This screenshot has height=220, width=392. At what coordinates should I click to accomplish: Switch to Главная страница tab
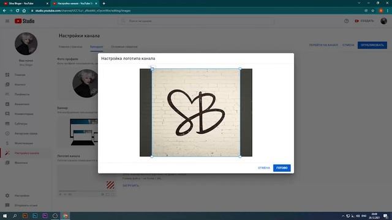(70, 46)
